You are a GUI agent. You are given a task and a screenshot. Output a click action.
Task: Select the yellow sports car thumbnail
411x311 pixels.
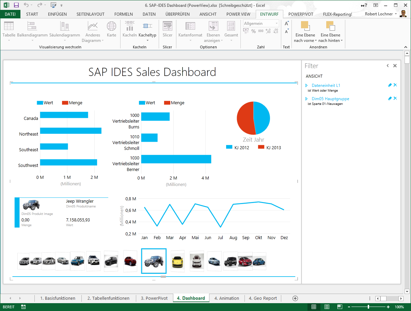pyautogui.click(x=177, y=261)
